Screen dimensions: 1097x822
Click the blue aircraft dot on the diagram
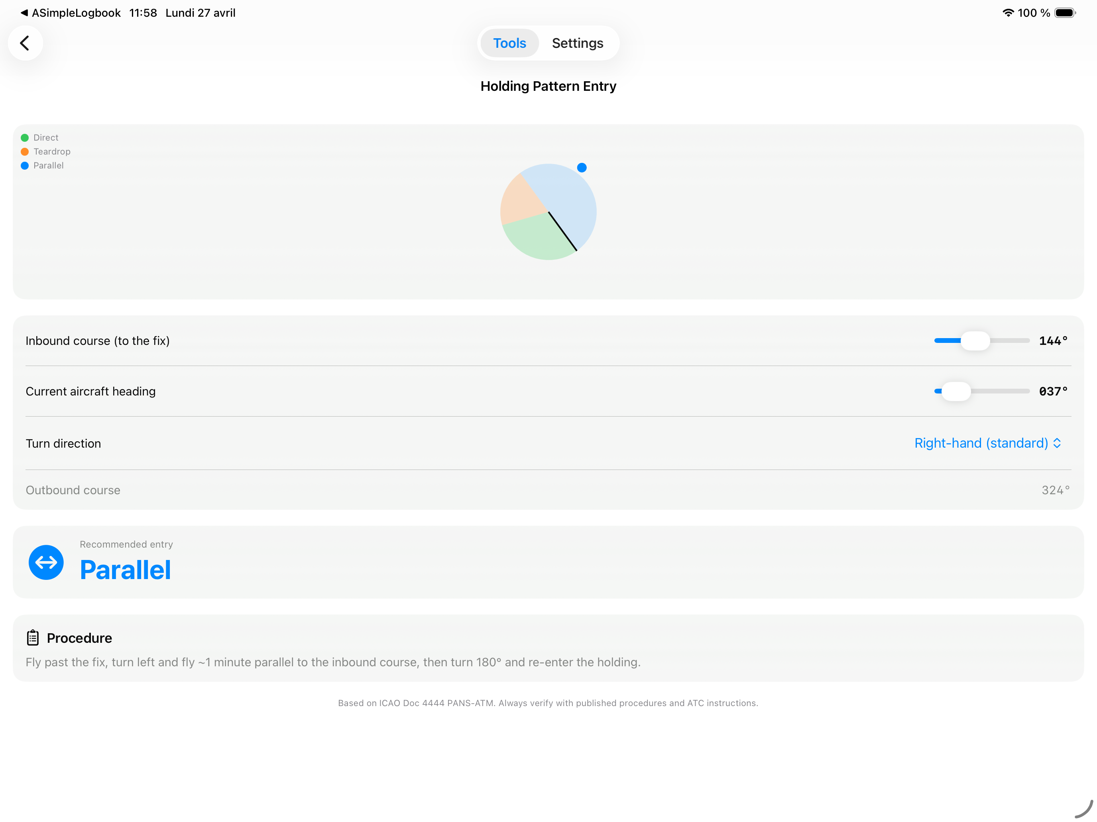point(582,168)
